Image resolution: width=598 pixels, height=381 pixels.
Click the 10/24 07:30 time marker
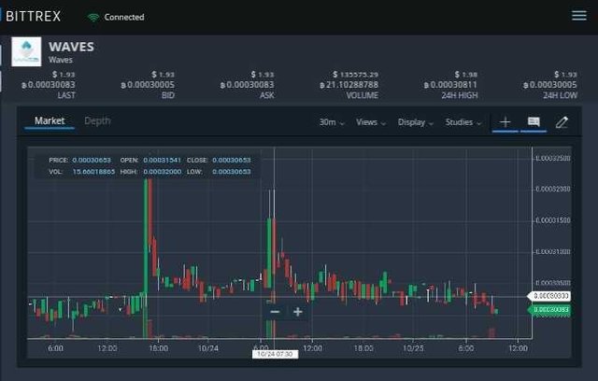[x=275, y=353]
